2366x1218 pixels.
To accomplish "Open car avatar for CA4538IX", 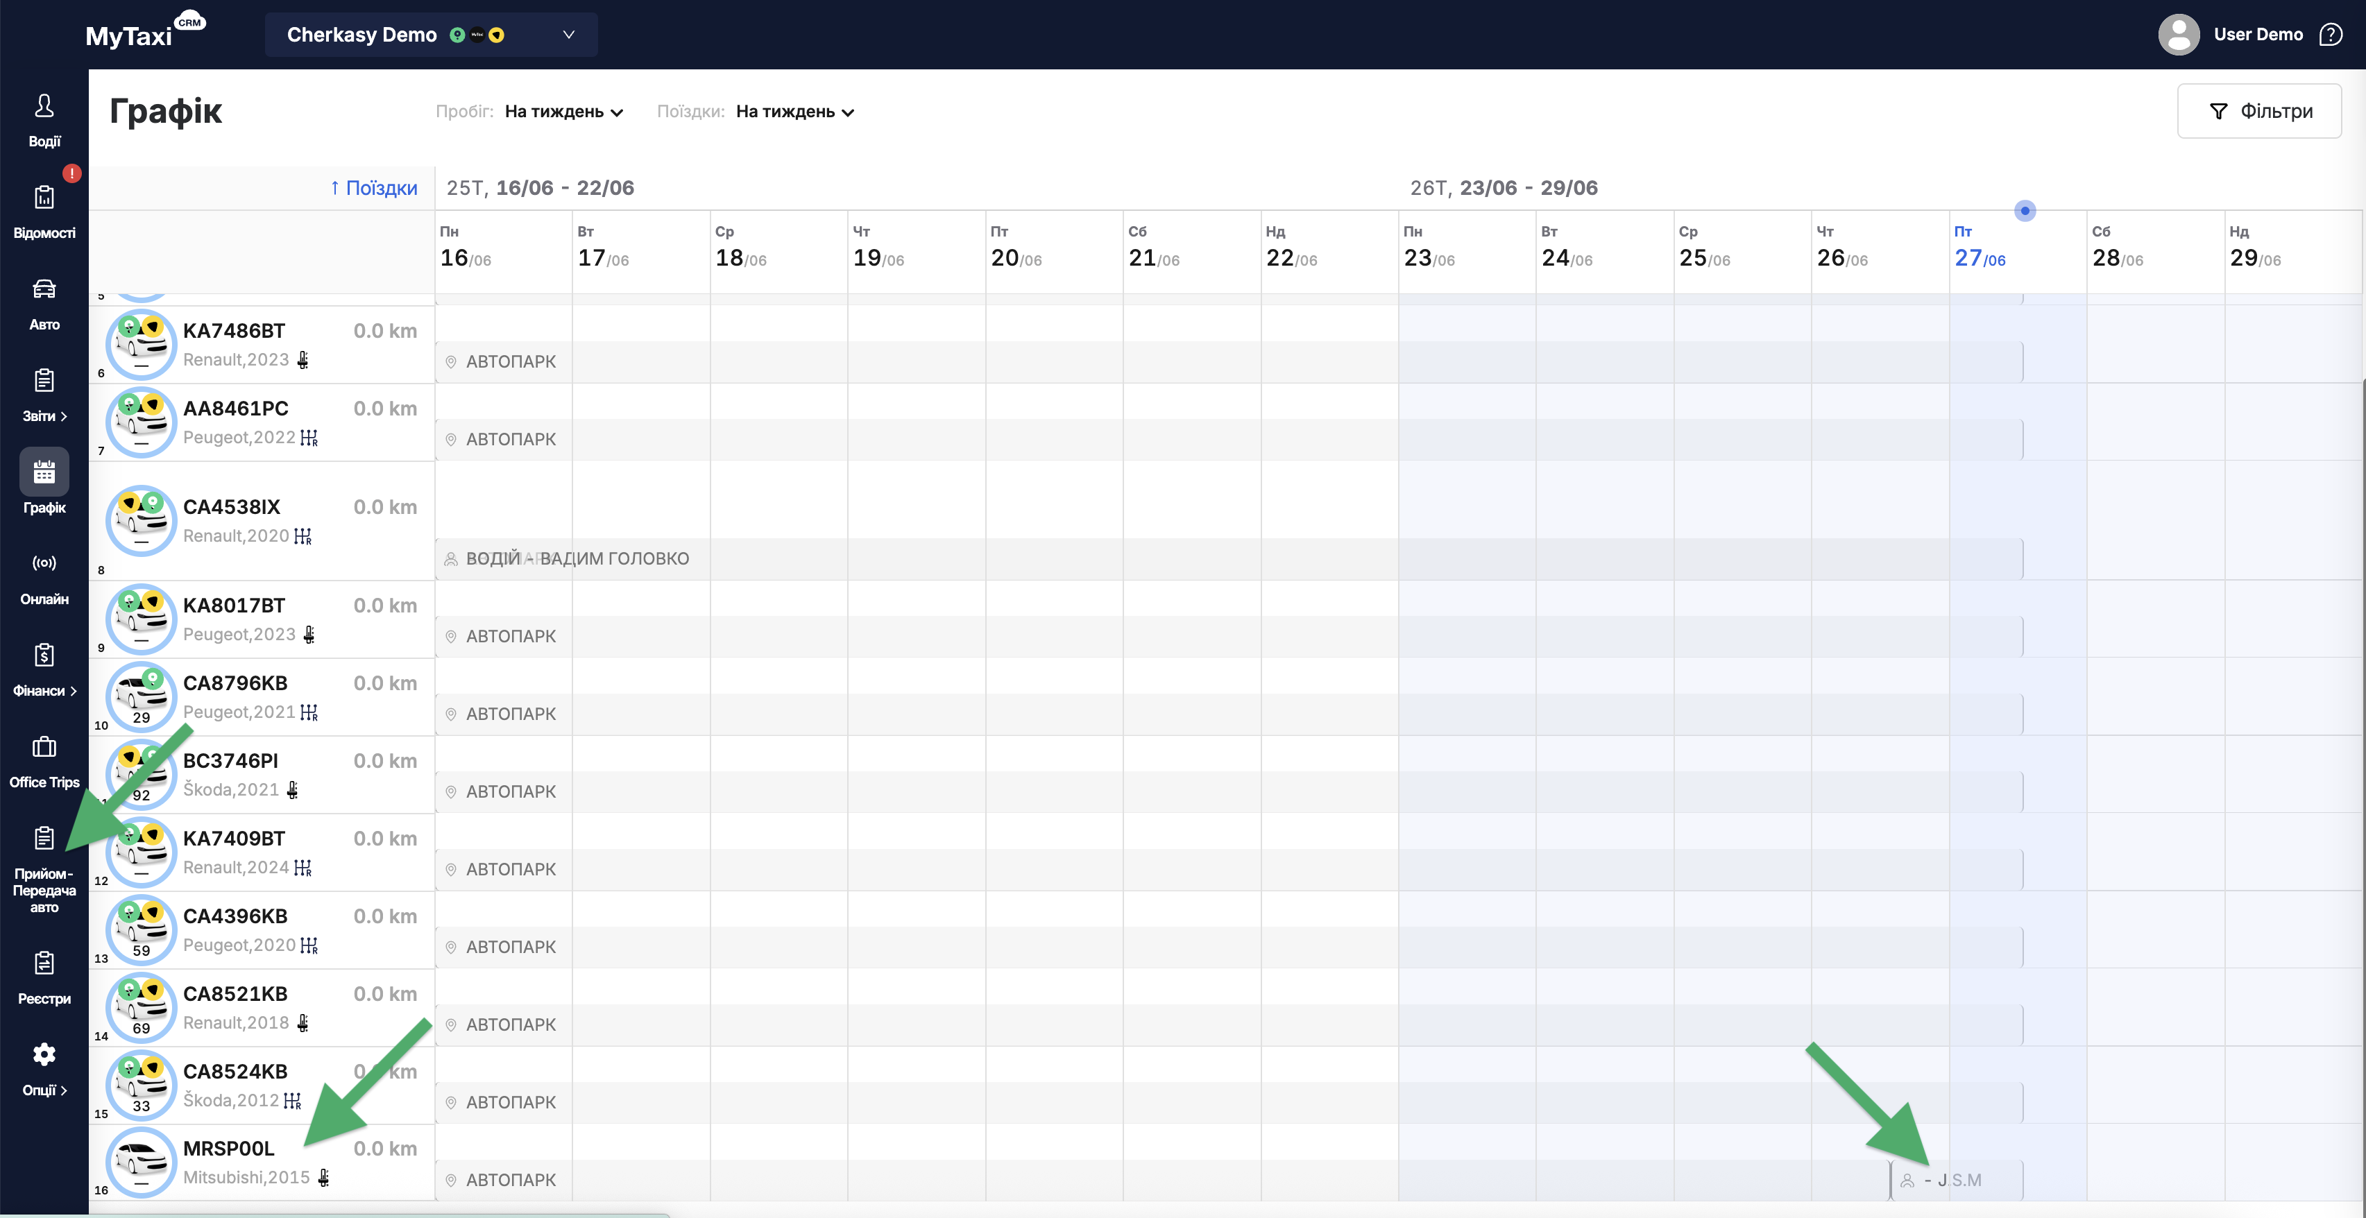I will pos(142,522).
